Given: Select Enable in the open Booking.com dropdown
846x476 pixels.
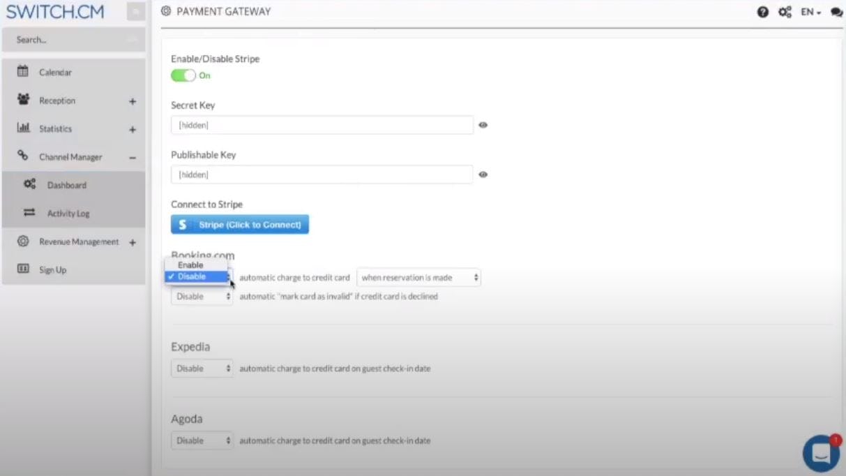Looking at the screenshot, I should pos(190,265).
